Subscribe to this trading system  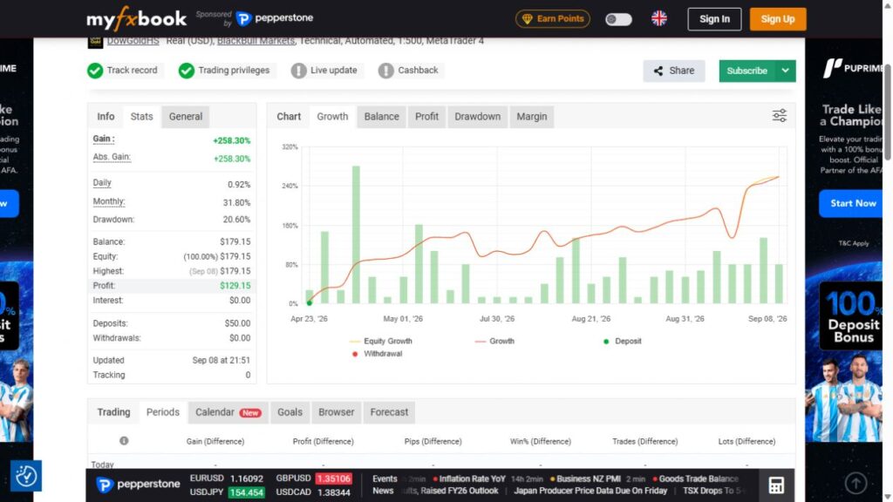(746, 71)
